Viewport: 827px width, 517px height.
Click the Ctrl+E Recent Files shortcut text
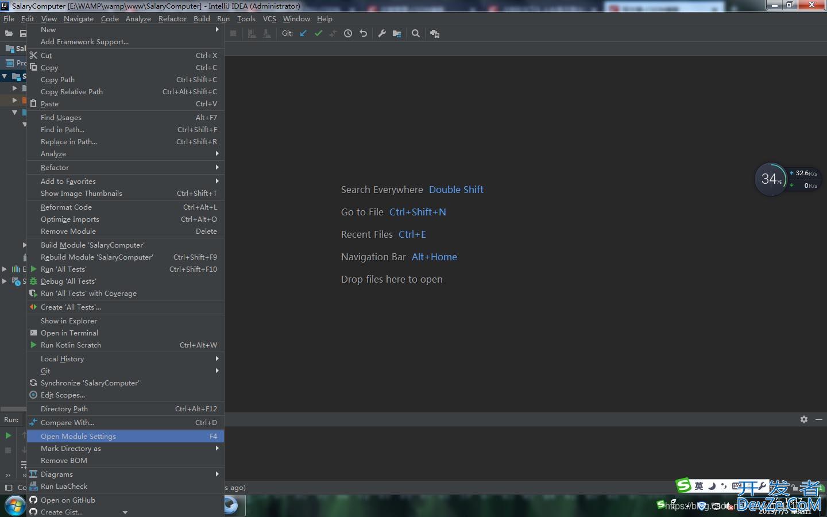412,234
